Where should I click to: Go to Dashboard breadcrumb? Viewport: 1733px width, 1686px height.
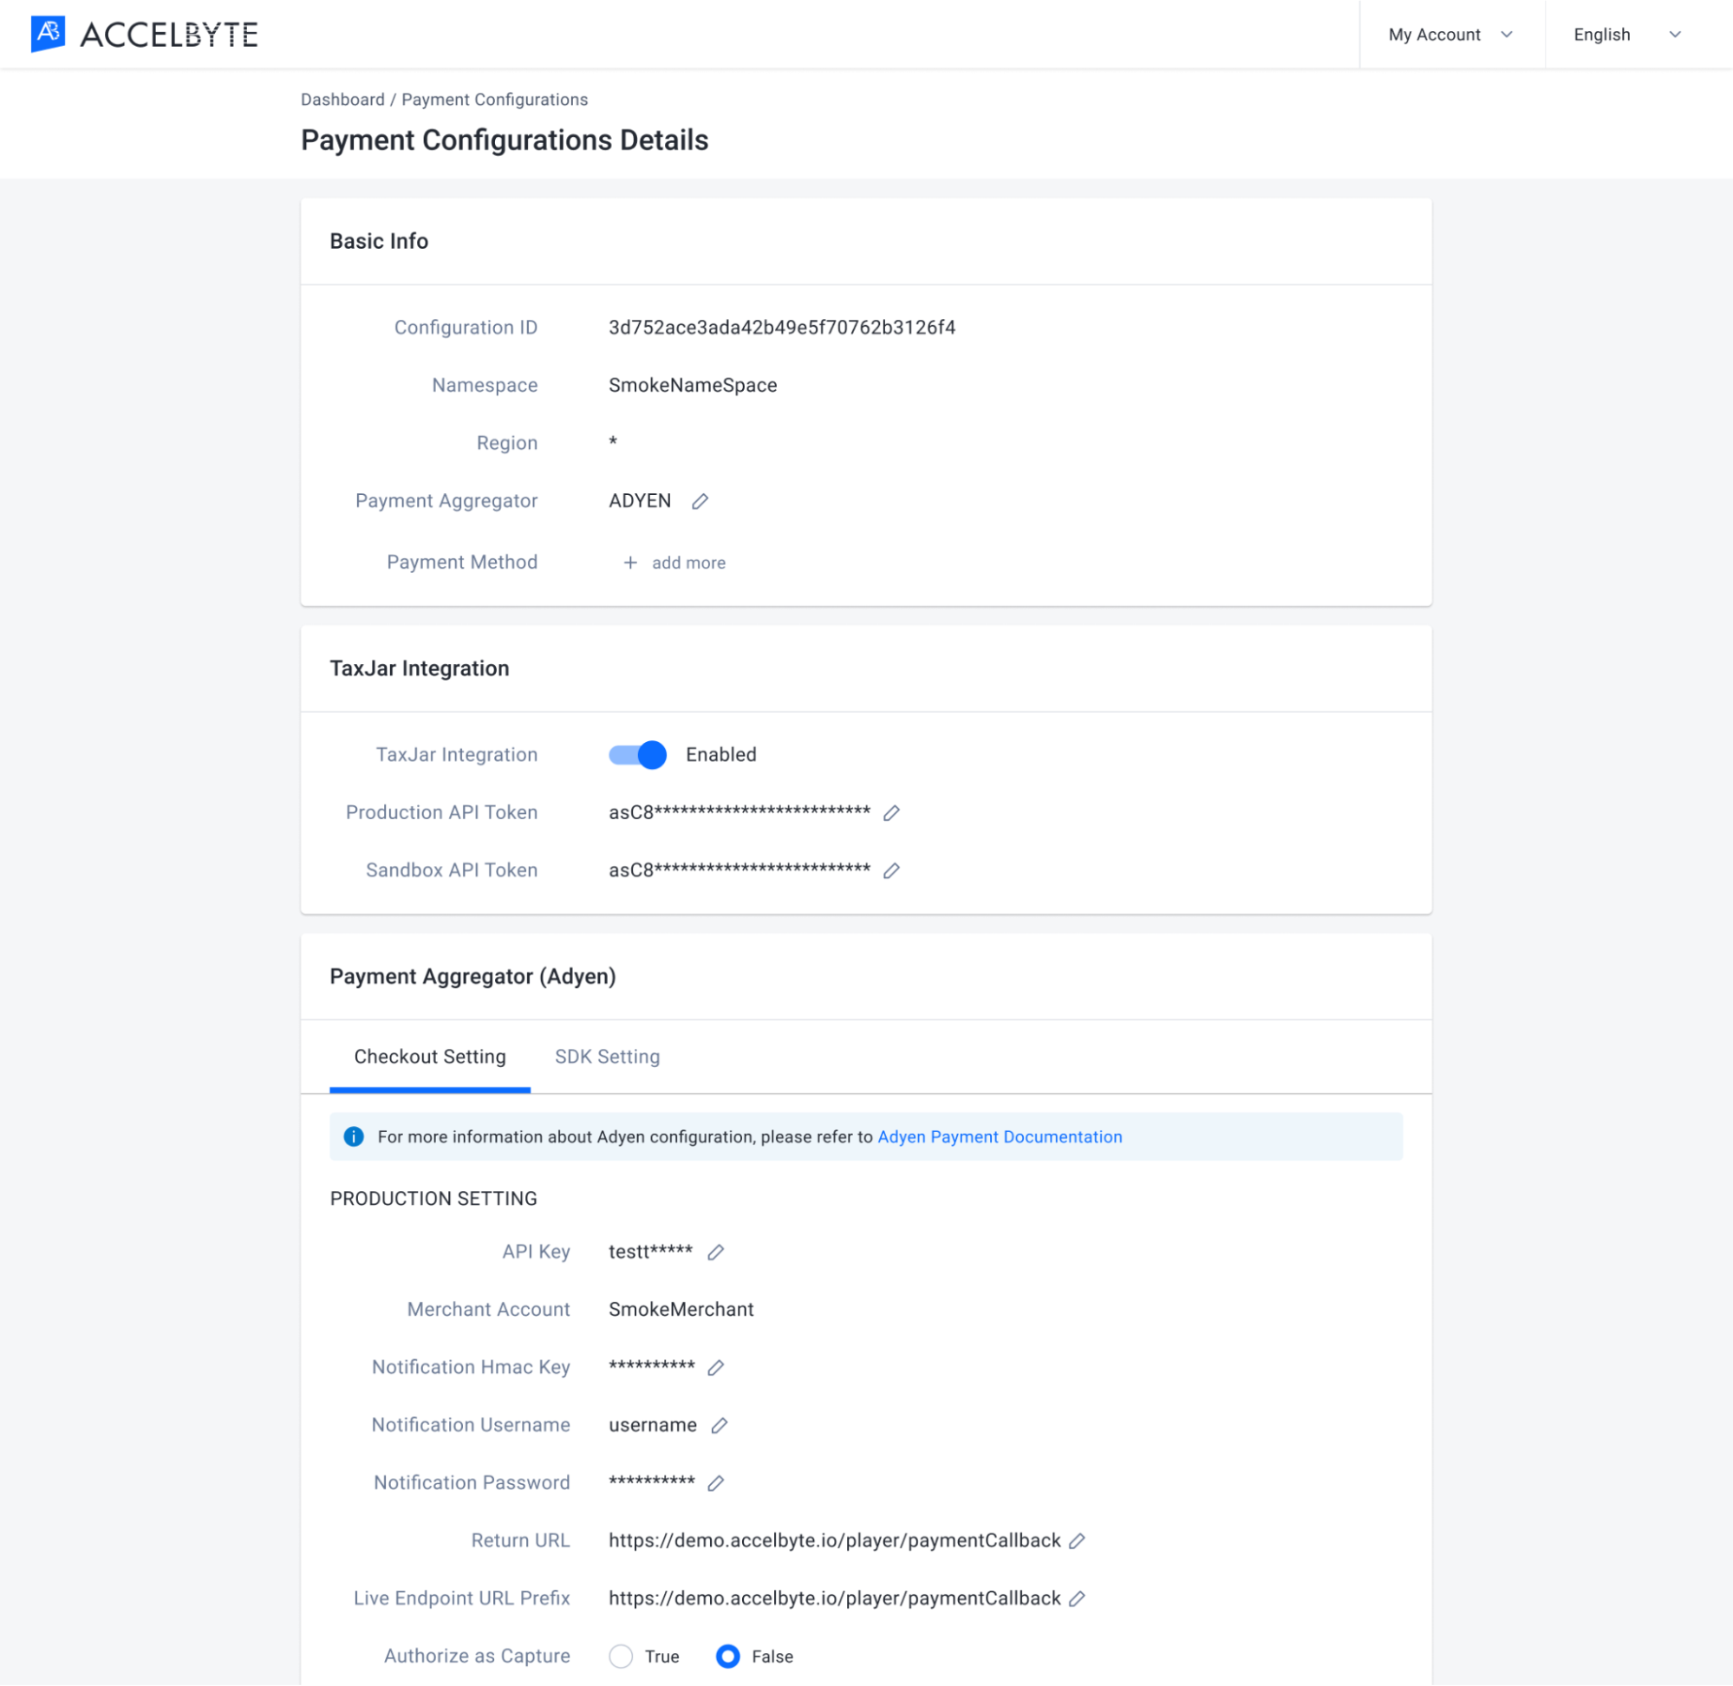click(x=342, y=99)
